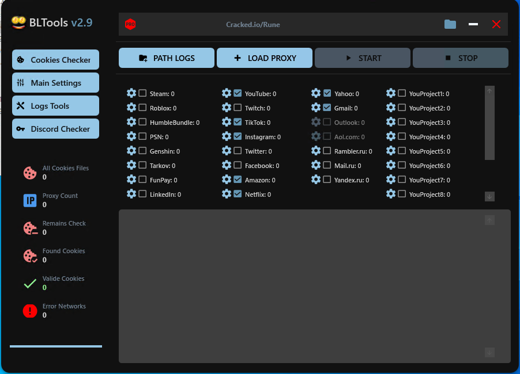The width and height of the screenshot is (520, 374).
Task: Open the gear icon next to Yahoo
Action: 316,93
